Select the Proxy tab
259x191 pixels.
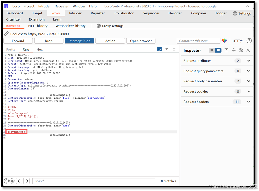click(x=56, y=13)
